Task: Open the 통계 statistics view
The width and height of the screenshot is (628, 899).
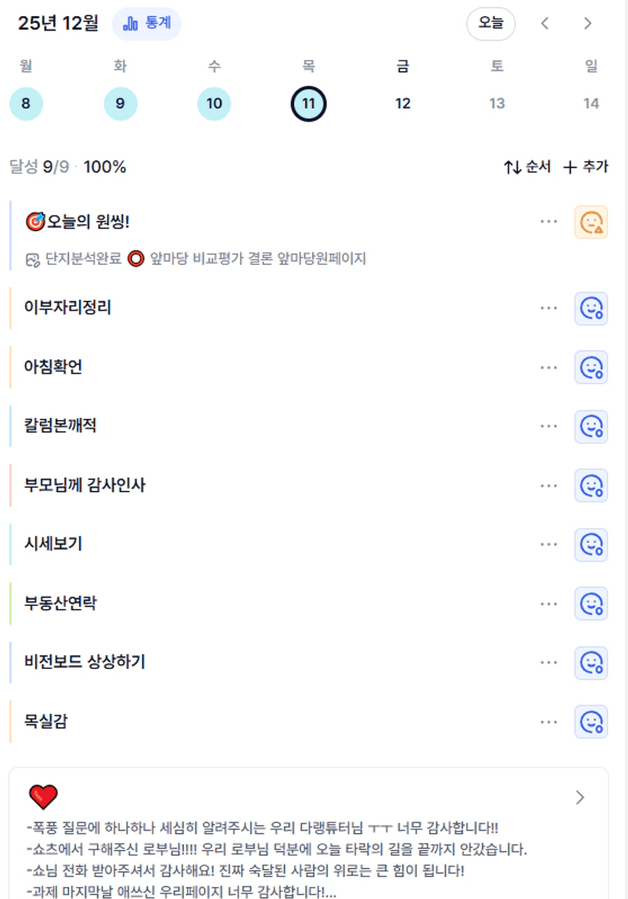Action: [147, 24]
